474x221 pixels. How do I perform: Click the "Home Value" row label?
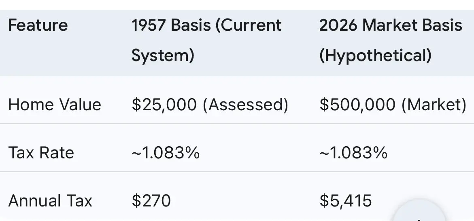click(x=55, y=105)
